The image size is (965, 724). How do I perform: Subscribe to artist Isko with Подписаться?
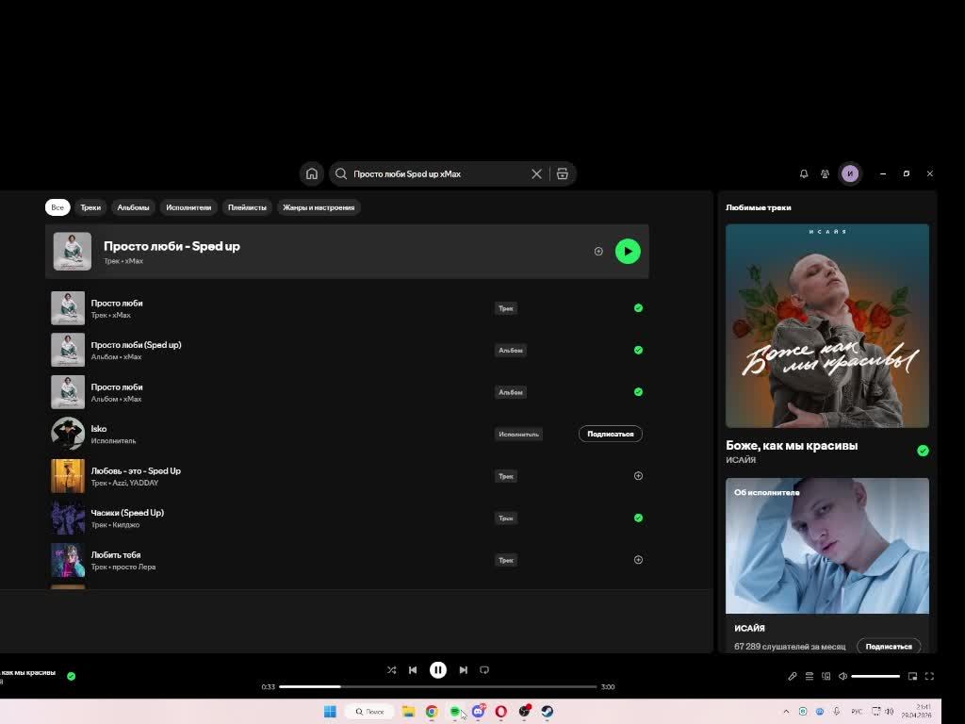click(x=611, y=434)
